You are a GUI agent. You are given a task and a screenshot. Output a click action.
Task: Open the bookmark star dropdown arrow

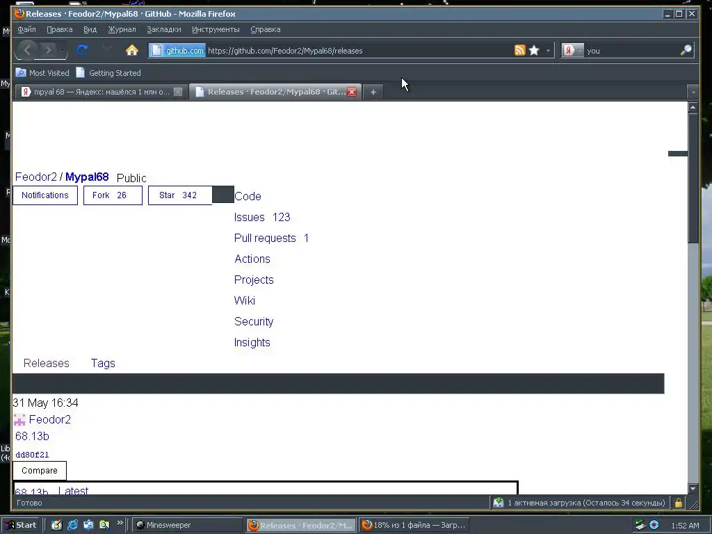(x=548, y=51)
